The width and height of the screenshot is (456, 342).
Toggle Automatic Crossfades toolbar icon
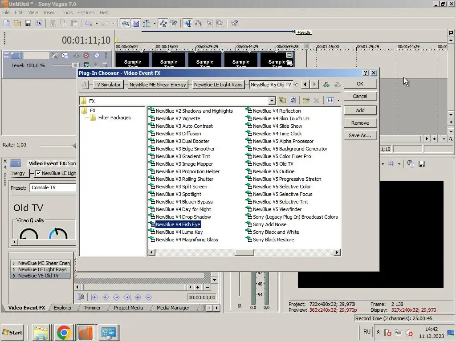[x=136, y=23]
